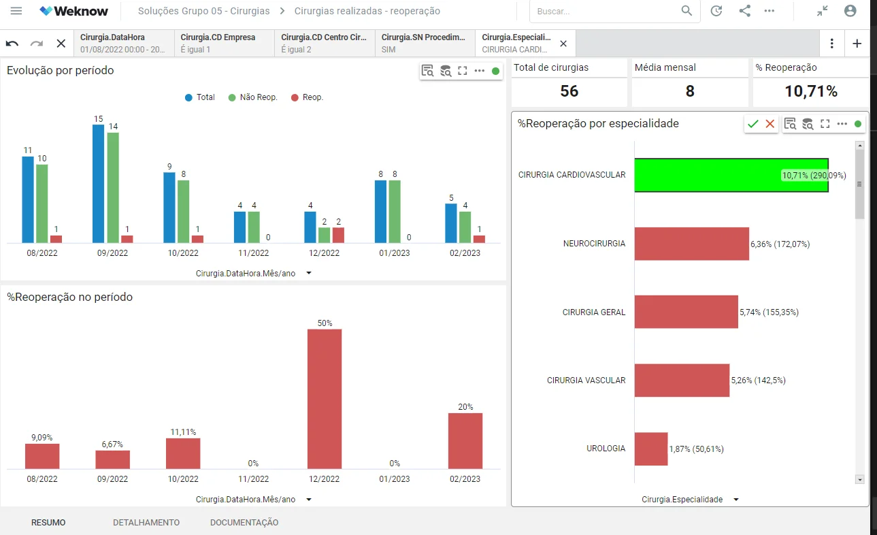Open filter bar vertical dots menu

click(832, 44)
